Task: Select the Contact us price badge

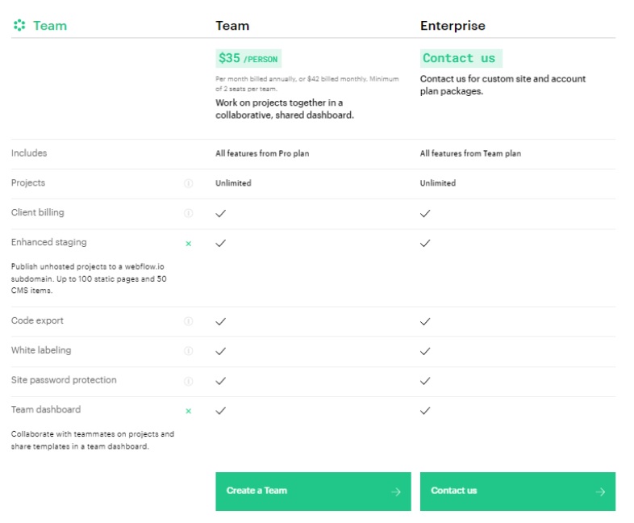Action: (461, 58)
